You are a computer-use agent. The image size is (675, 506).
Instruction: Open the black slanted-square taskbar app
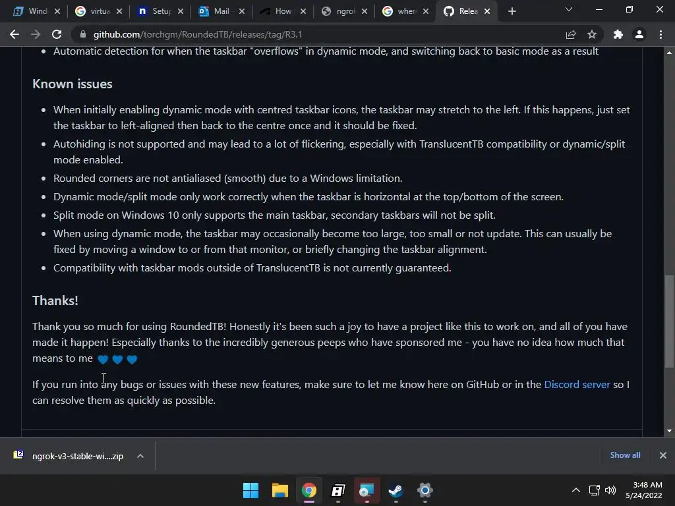338,490
